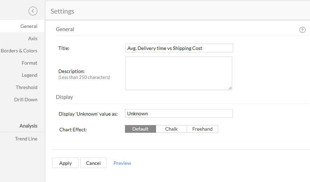Choose the Chalk chart effect
Viewport: 310px width, 182px height.
[x=171, y=129]
